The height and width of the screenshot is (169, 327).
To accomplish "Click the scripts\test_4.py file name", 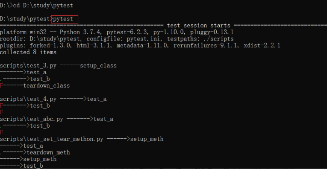I will (x=28, y=99).
